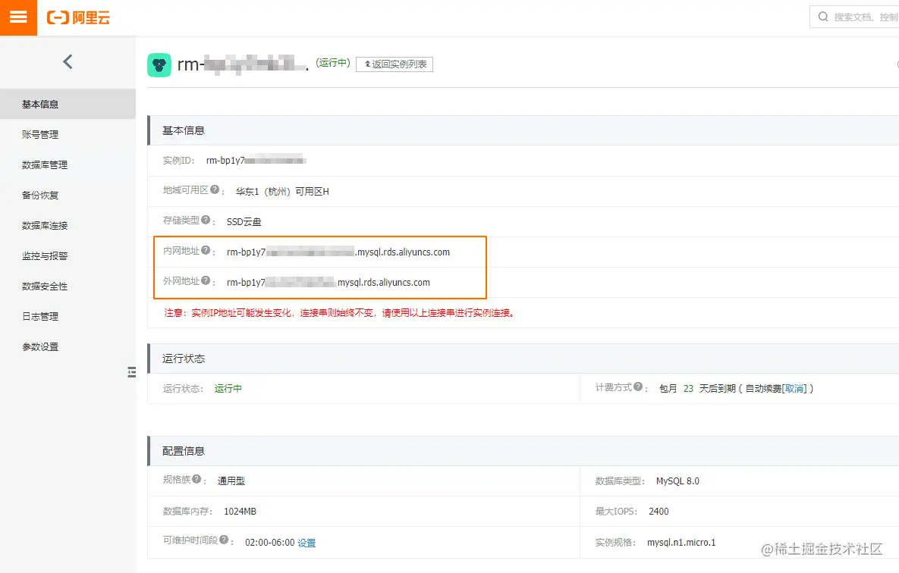Open 数据安全性 in the sidebar
Screen dimensions: 899x573
pyautogui.click(x=68, y=286)
